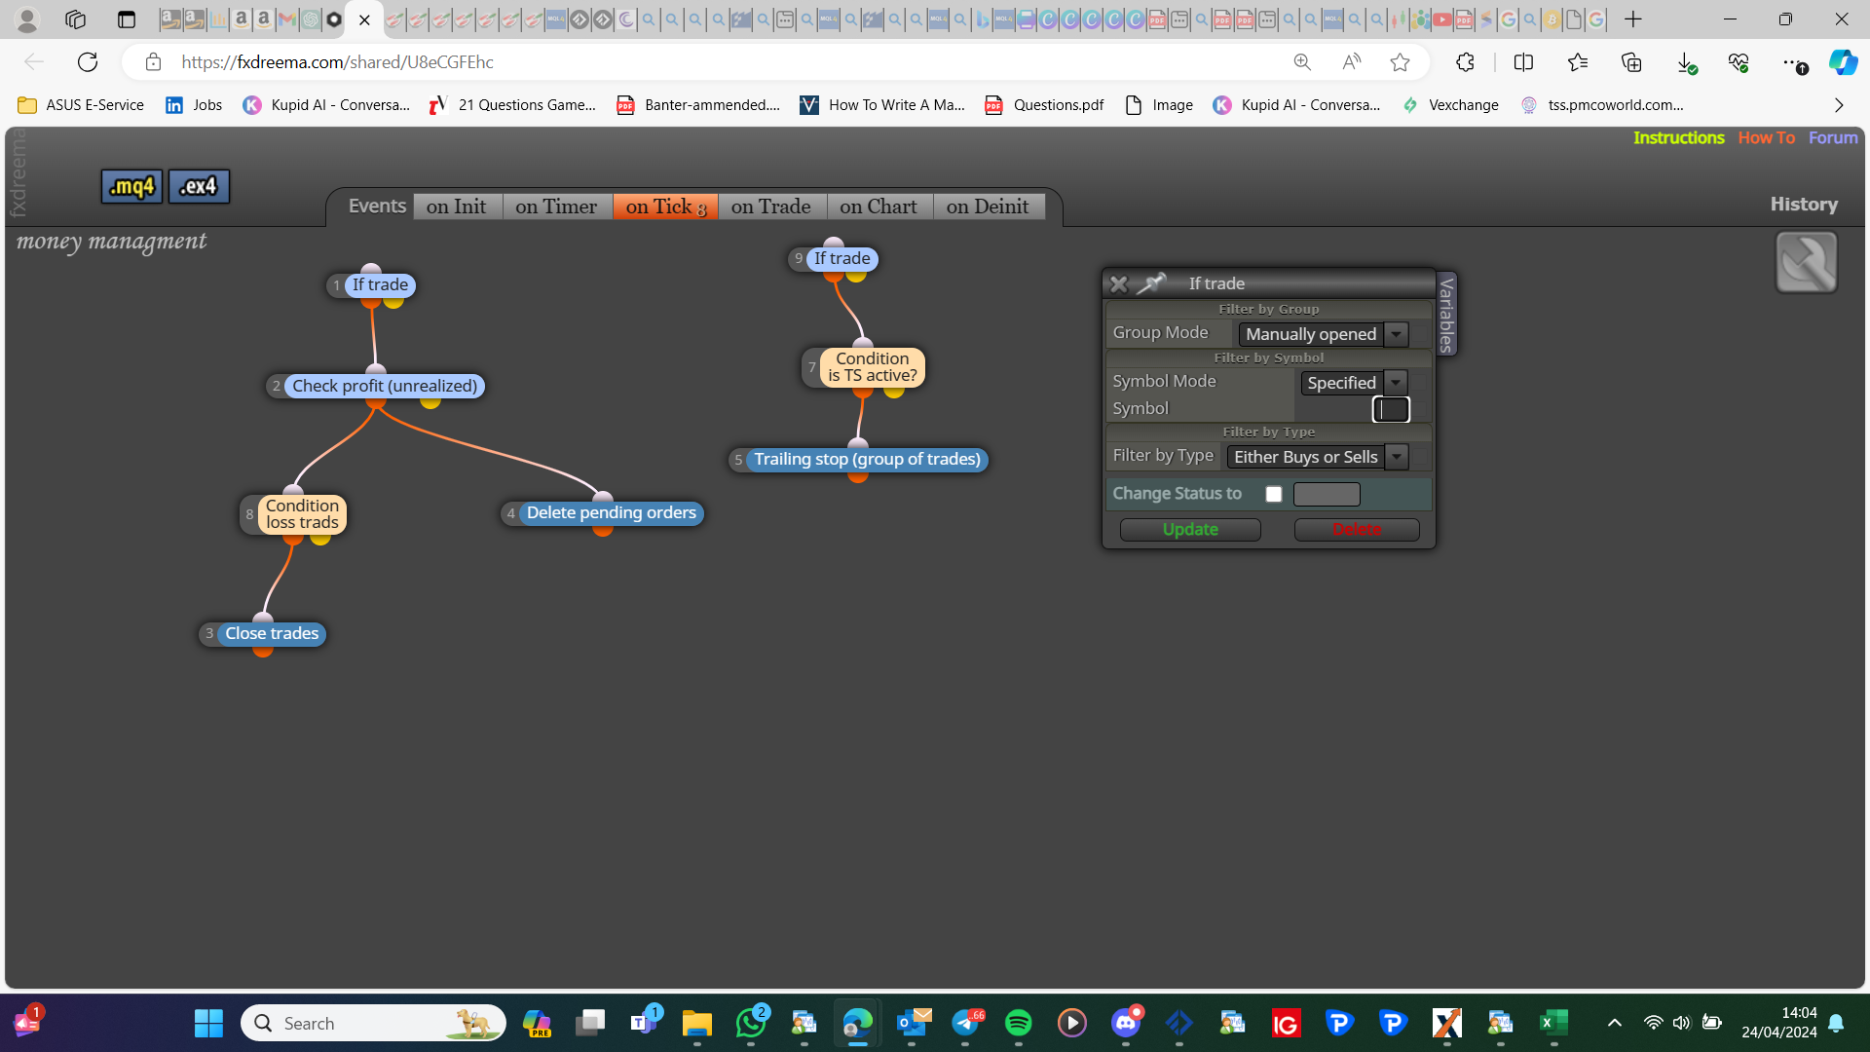
Task: Download the .ex4 file
Action: tap(199, 186)
